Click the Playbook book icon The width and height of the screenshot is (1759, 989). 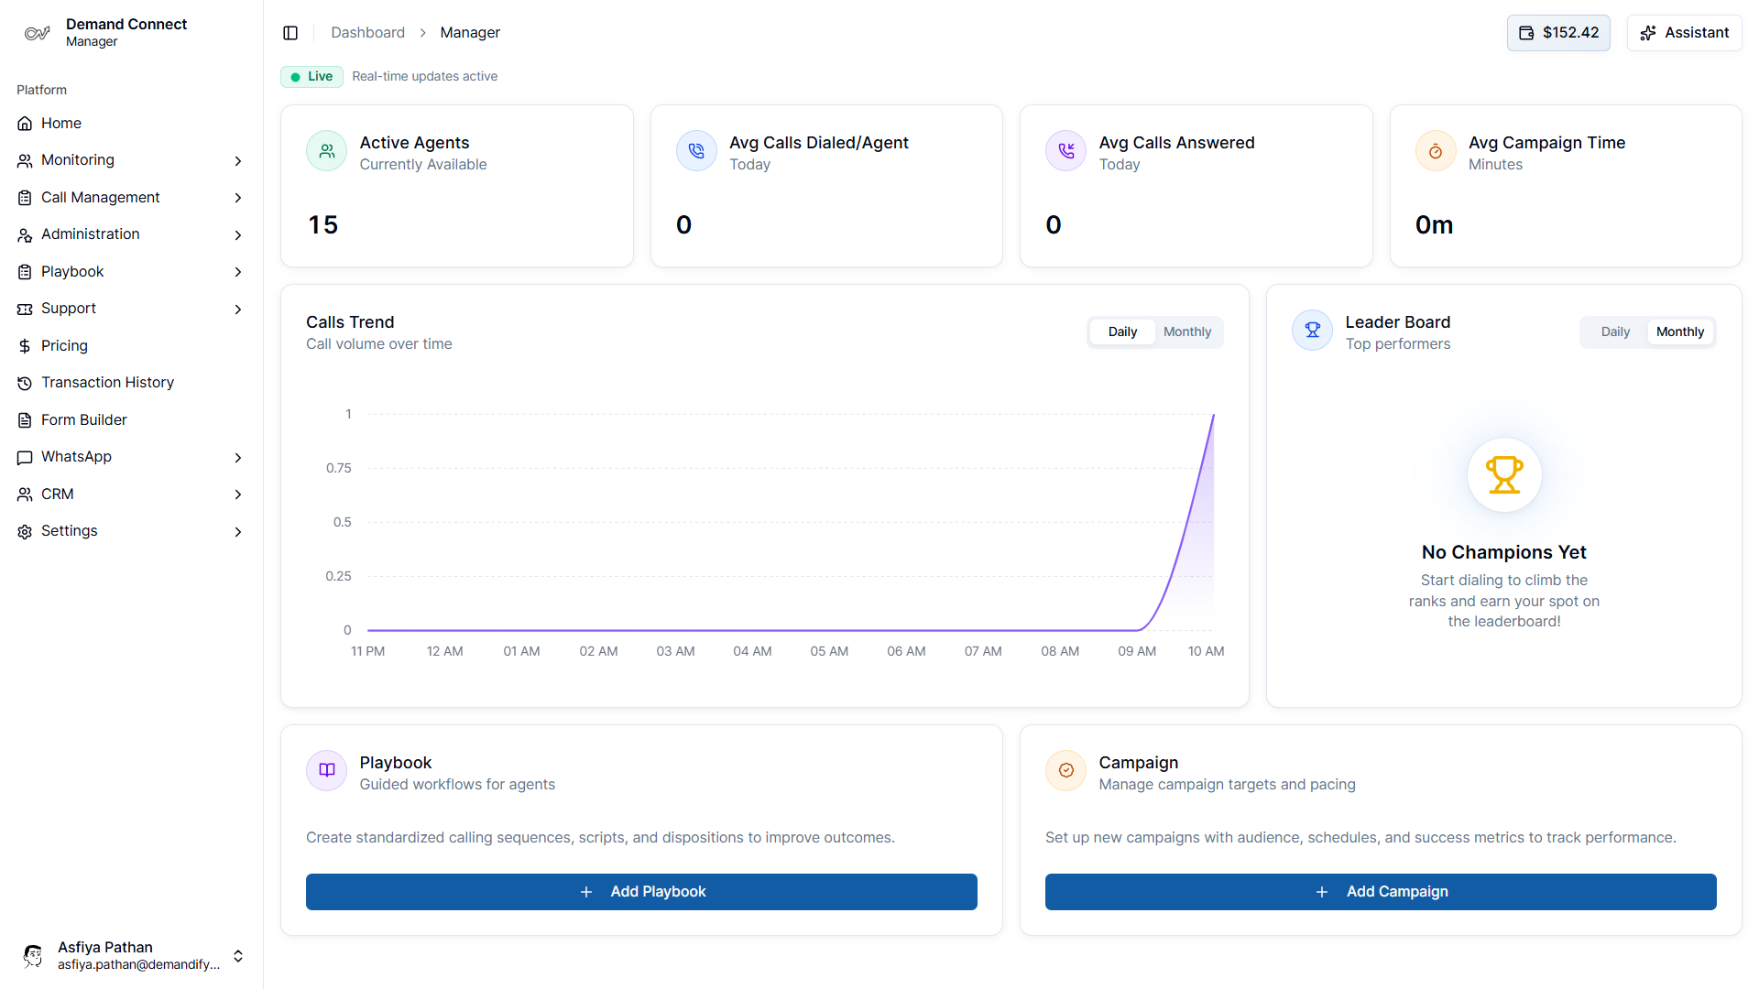[x=326, y=770]
